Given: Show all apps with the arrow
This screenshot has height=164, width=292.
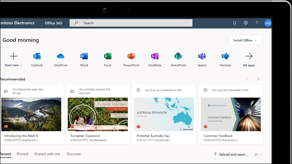Looking at the screenshot, I should [249, 56].
